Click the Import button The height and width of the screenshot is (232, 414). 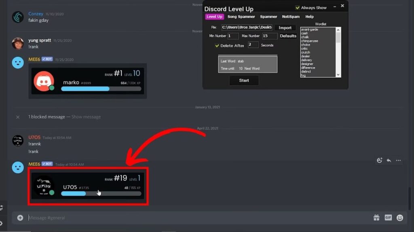click(x=285, y=28)
